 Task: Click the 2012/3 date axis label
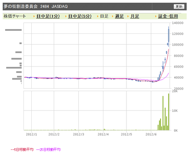pyautogui.click(x=79, y=134)
